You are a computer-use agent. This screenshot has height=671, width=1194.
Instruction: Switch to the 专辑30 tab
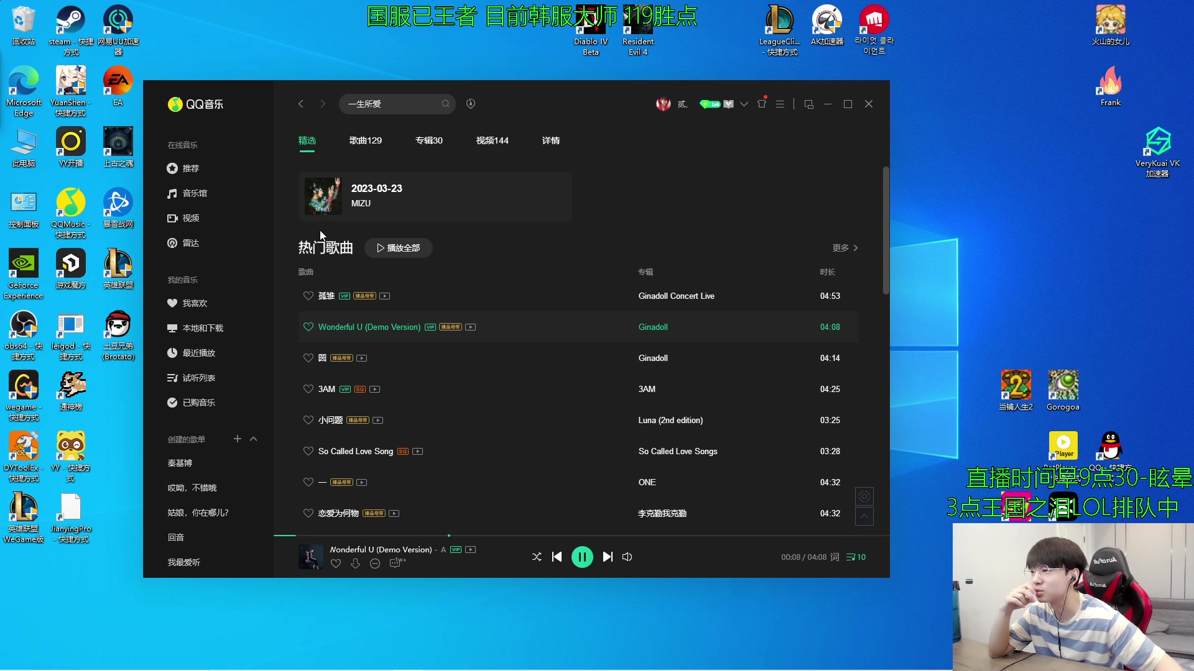(429, 140)
